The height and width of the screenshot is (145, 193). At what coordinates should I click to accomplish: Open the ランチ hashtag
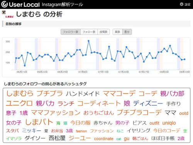(x=66, y=104)
